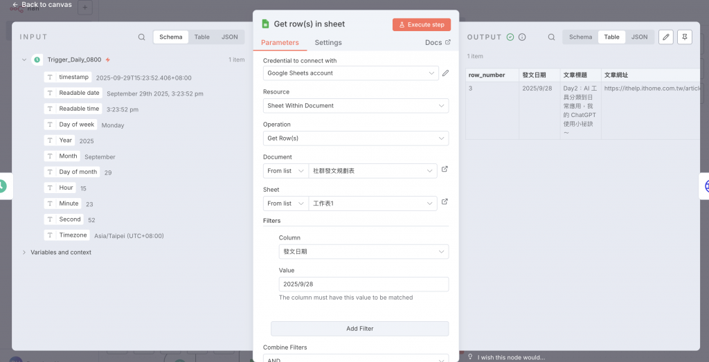
Task: Expand Variables and context section
Action: point(24,252)
